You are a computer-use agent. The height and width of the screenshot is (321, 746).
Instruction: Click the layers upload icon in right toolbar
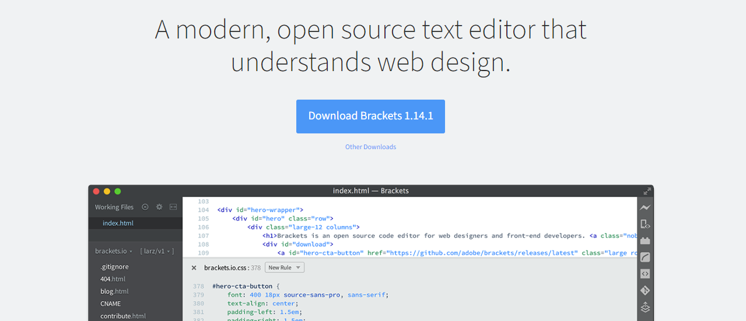645,307
